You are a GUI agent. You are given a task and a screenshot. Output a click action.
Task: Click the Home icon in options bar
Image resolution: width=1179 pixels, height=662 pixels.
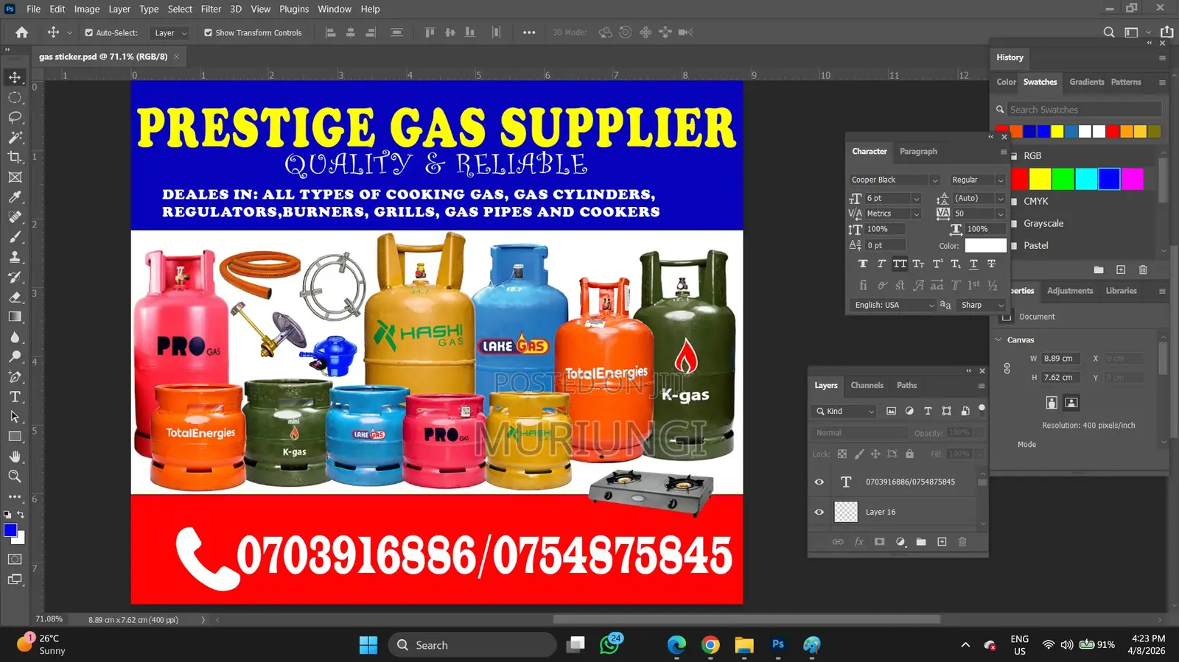click(22, 32)
